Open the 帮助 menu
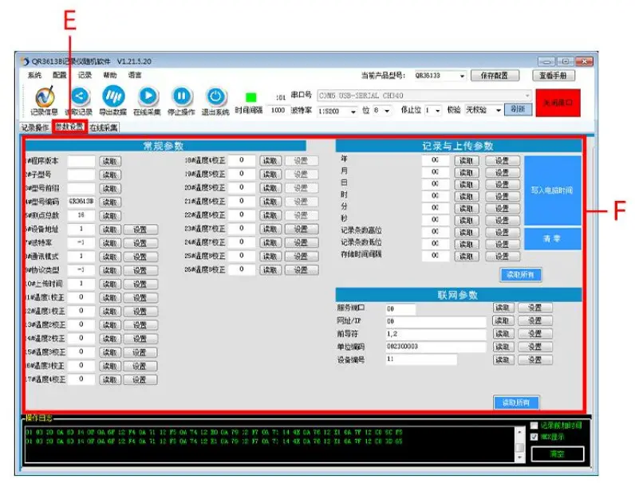This screenshot has width=635, height=483. point(110,75)
